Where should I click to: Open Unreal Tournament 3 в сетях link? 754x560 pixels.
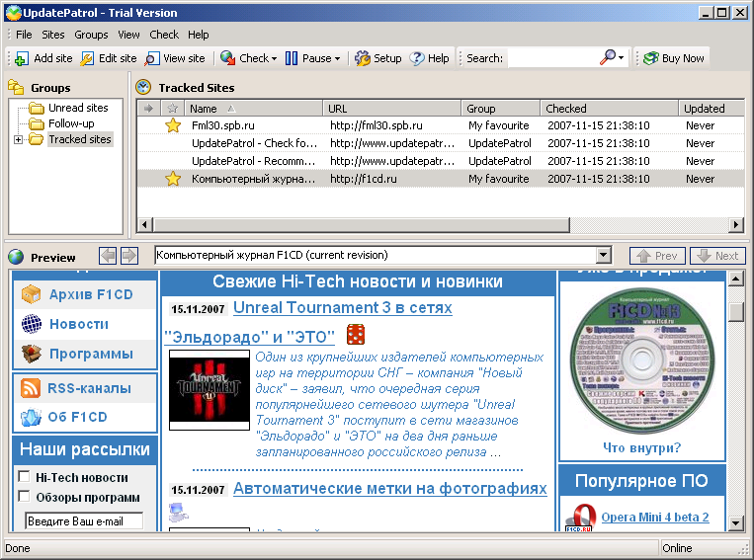point(342,307)
